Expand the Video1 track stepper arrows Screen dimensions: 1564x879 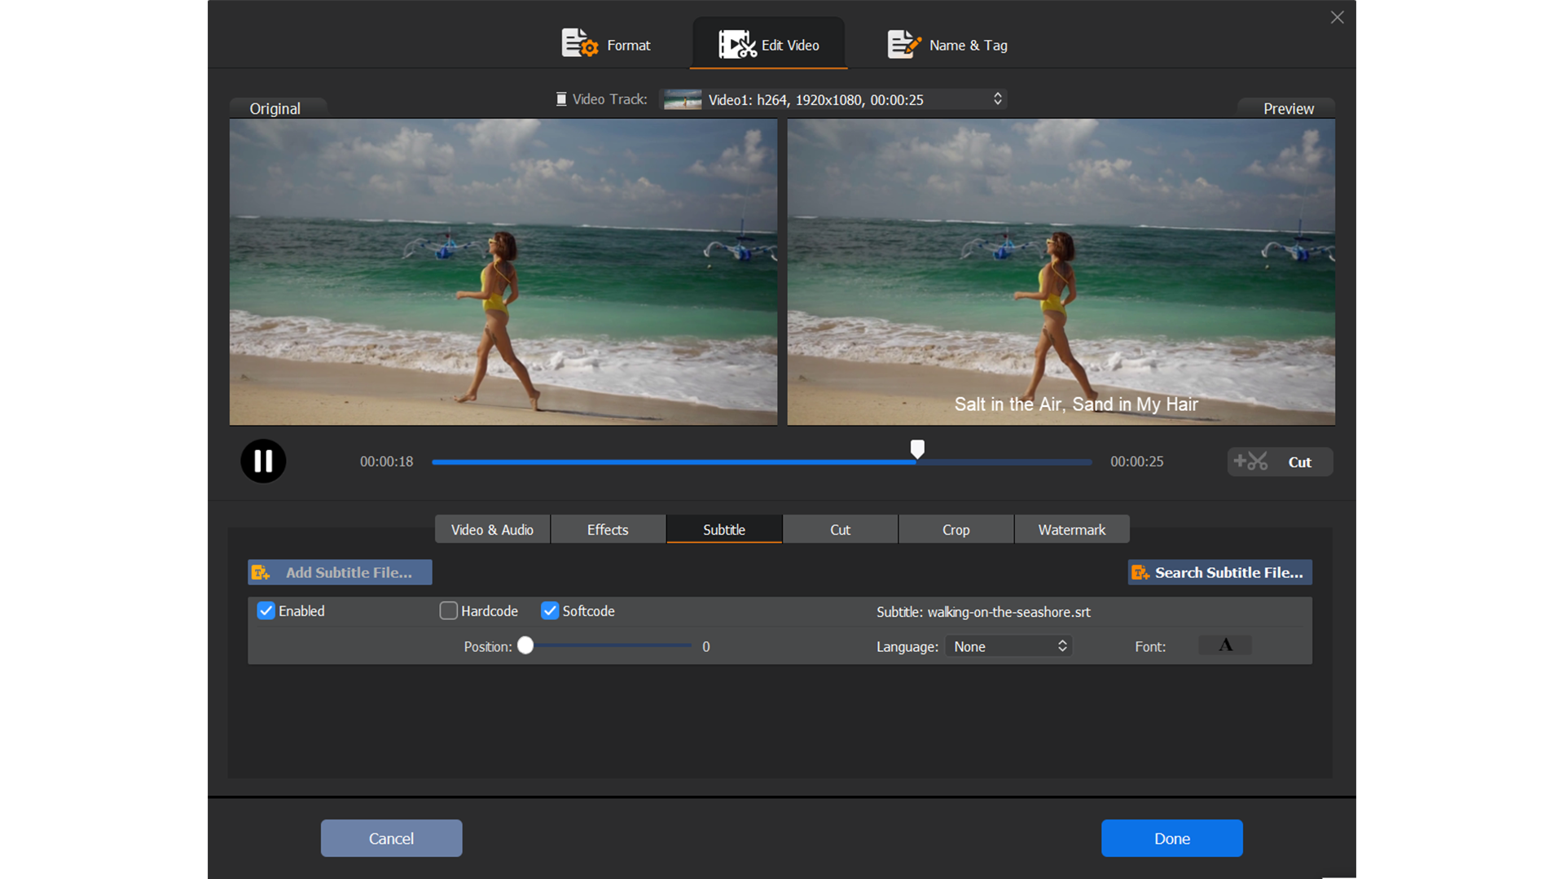click(997, 98)
